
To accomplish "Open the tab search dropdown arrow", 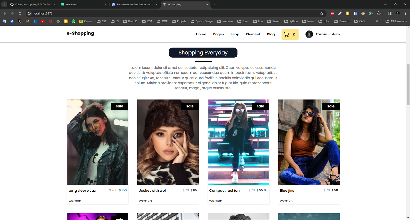I will click(4, 4).
